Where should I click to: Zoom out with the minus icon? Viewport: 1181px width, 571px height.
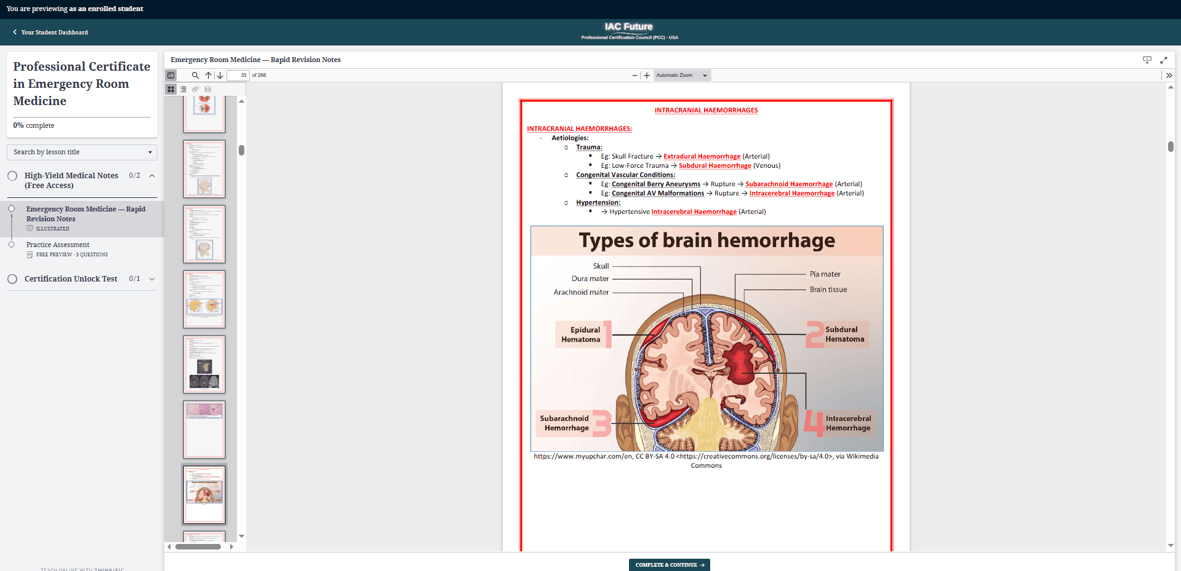click(635, 76)
